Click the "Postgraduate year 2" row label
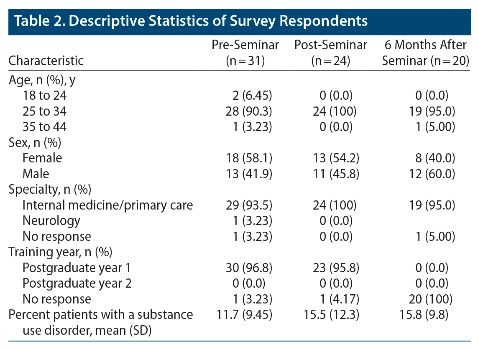Viewport: 478px width, 349px height. 77,283
